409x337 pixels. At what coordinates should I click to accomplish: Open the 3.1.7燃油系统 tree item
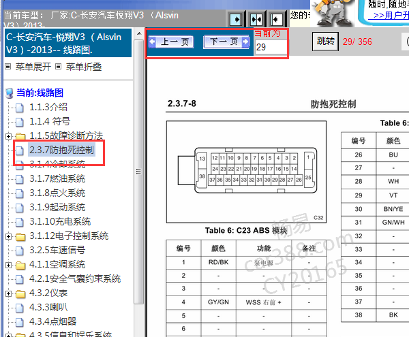point(57,178)
